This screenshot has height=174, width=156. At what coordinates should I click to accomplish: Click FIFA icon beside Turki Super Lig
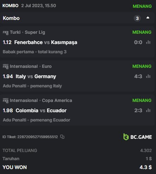pos(6,33)
